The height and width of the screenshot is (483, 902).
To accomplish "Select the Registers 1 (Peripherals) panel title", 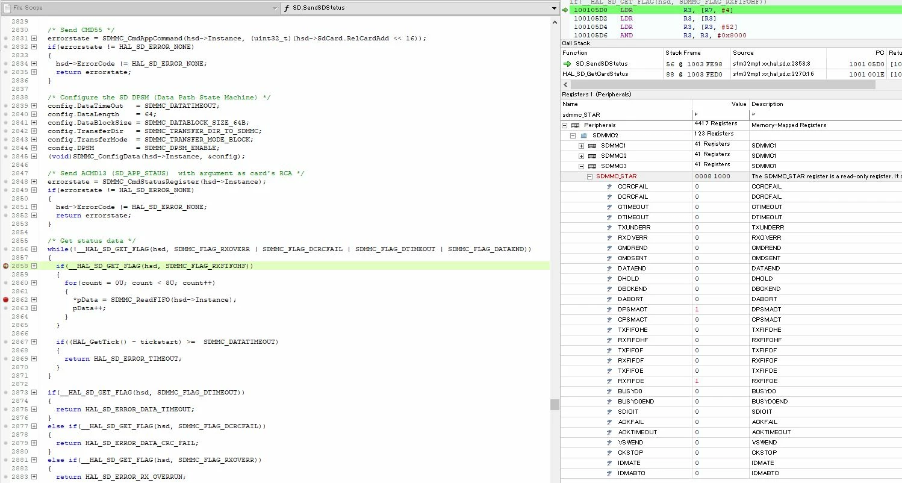I will click(596, 95).
